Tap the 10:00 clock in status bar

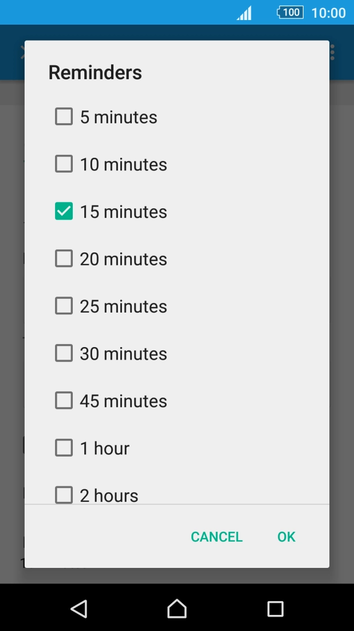pyautogui.click(x=328, y=13)
